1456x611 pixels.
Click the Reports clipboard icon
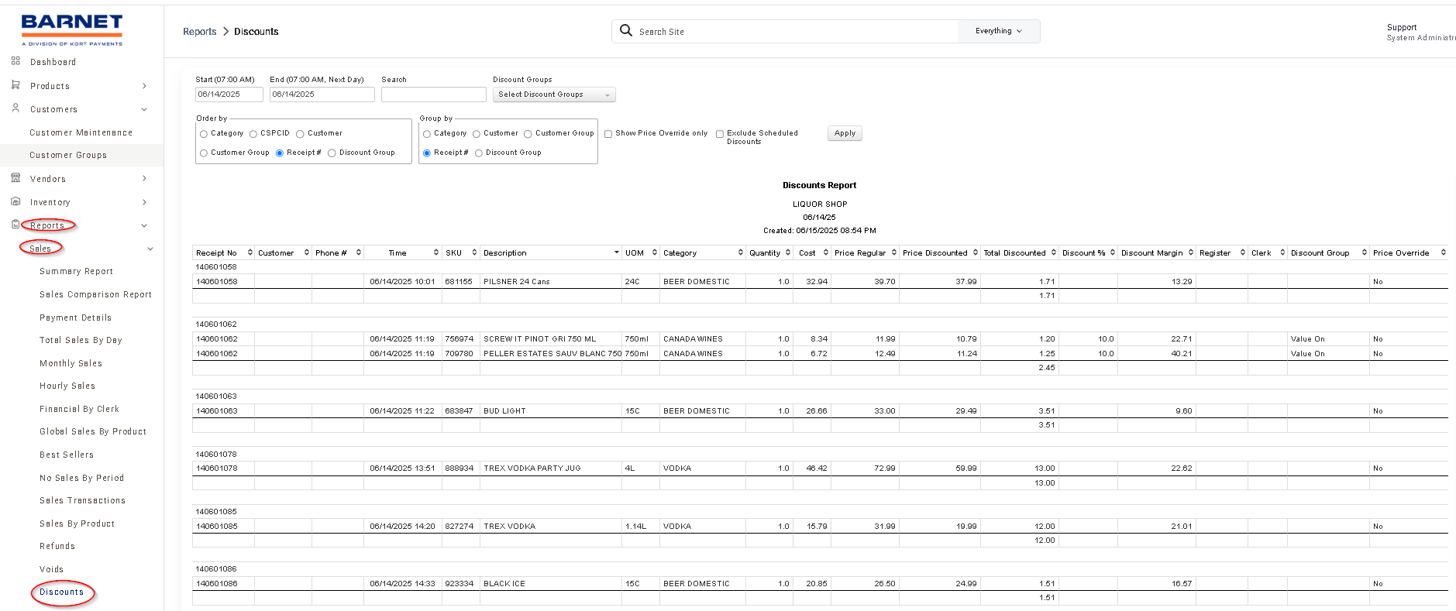point(15,225)
